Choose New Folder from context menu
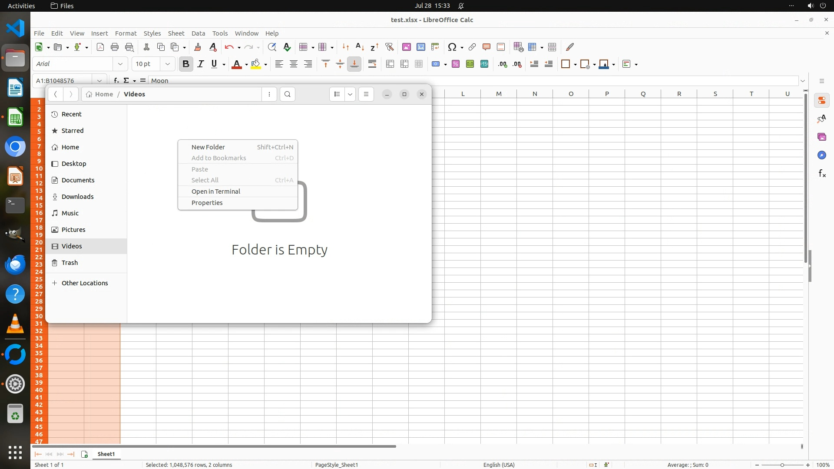This screenshot has width=834, height=469. coord(208,147)
